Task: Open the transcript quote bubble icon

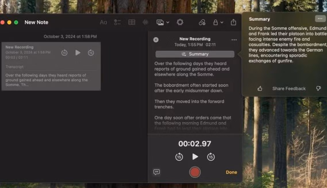Action: tap(157, 172)
